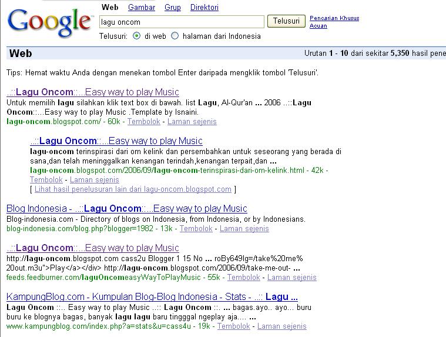Viewport: 446px width, 337px height.
Task: Open the Direktori search tab
Action: tap(204, 8)
